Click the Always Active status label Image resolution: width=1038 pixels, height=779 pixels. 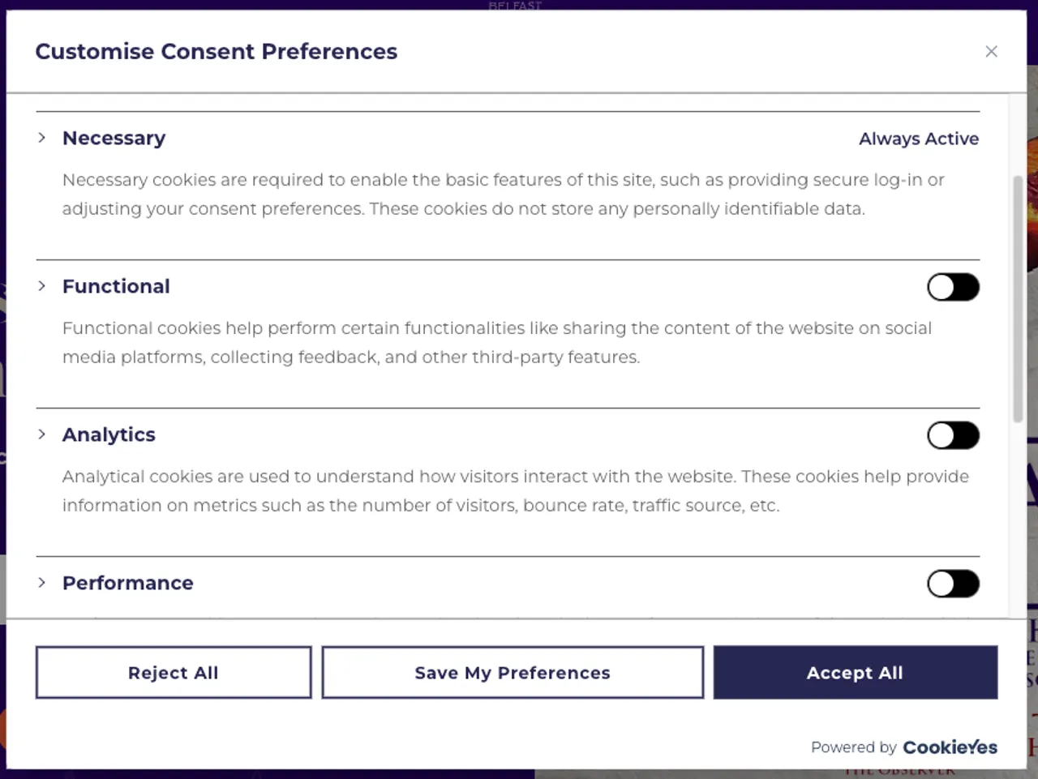tap(919, 139)
